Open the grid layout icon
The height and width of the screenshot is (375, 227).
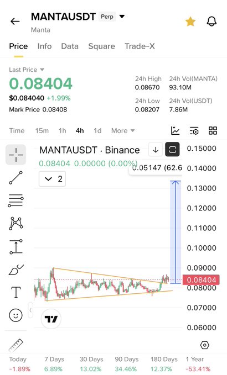(213, 130)
